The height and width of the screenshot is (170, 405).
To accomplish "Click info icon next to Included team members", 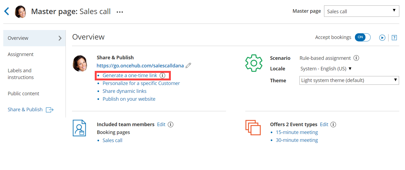I will pos(170,125).
